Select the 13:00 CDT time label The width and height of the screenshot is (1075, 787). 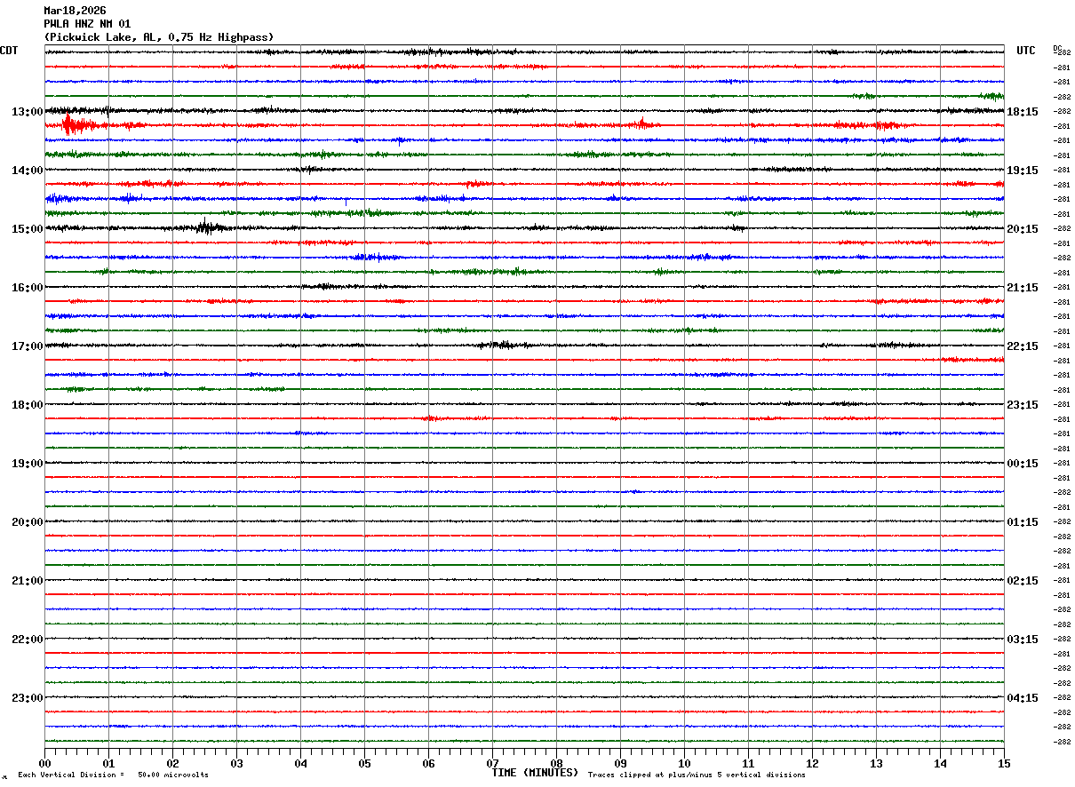[x=27, y=112]
